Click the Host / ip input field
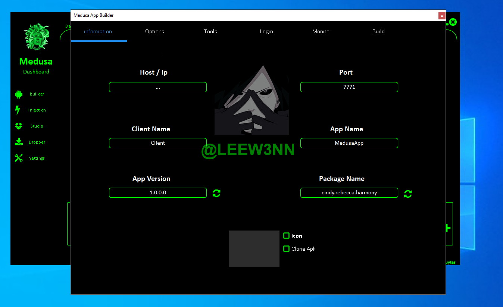Viewport: 503px width, 307px height. [157, 87]
